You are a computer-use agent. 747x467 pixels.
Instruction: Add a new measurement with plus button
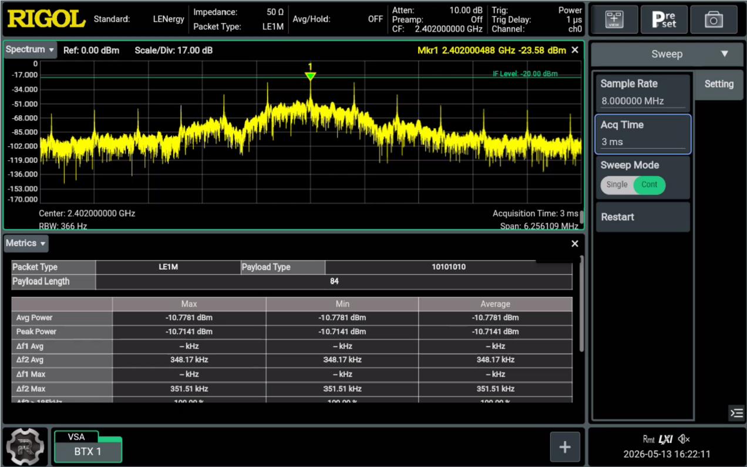click(x=565, y=447)
